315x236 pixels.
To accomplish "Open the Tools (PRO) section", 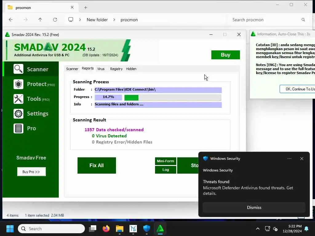I will point(31,99).
